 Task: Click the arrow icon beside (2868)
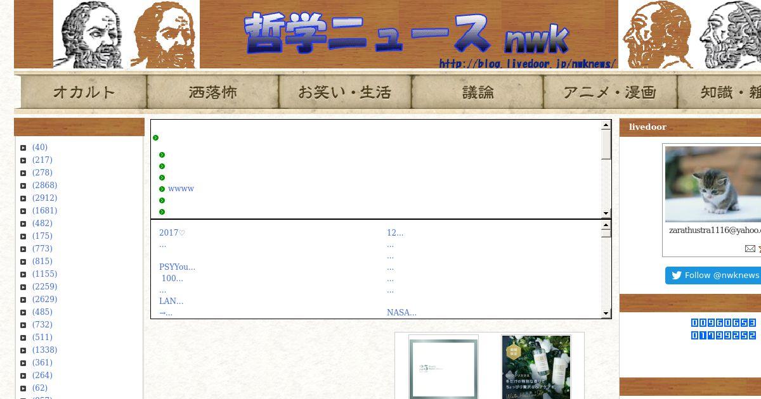coord(23,186)
